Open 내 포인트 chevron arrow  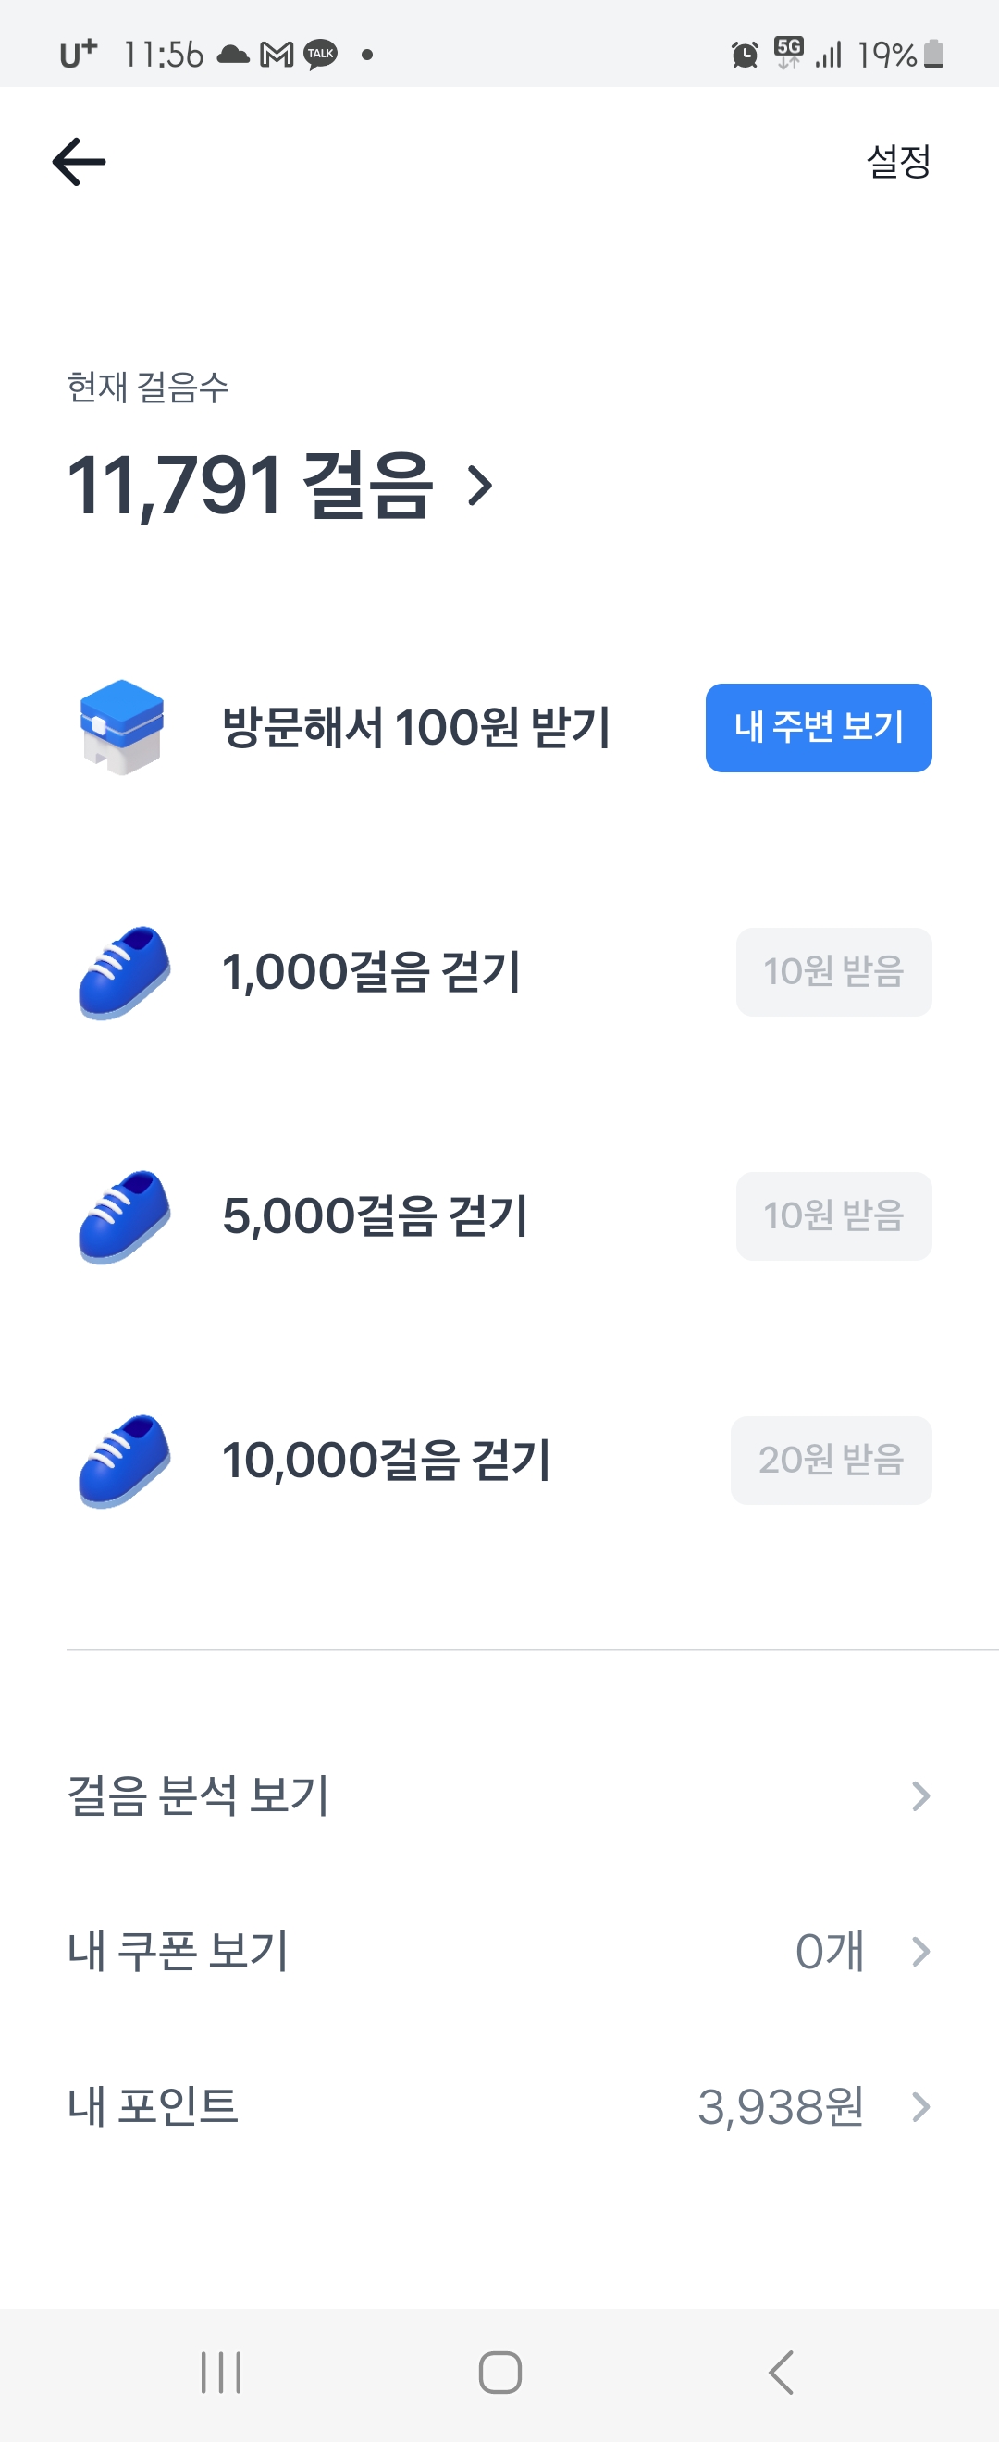[x=919, y=2107]
